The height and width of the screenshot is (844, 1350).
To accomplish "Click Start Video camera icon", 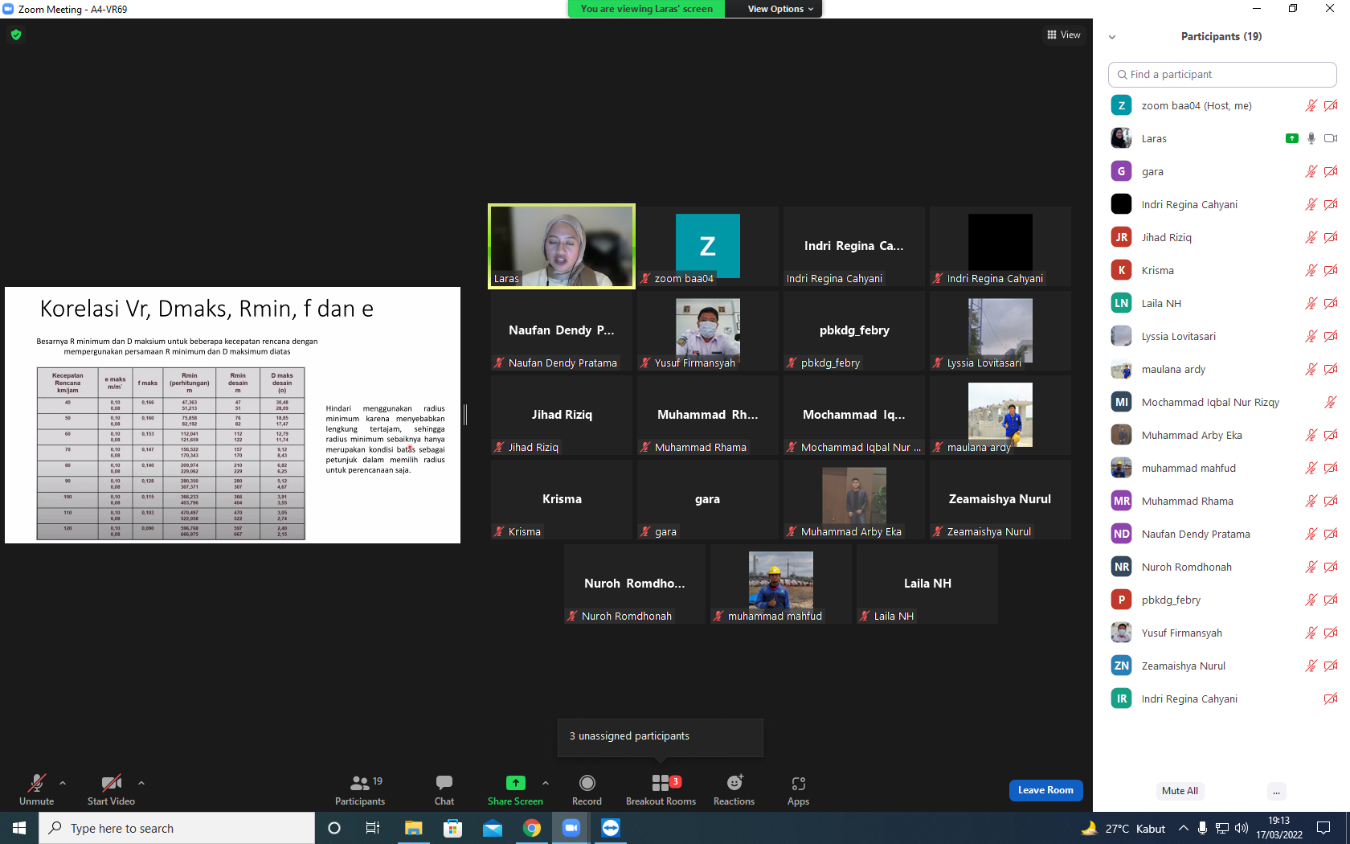I will tap(111, 783).
